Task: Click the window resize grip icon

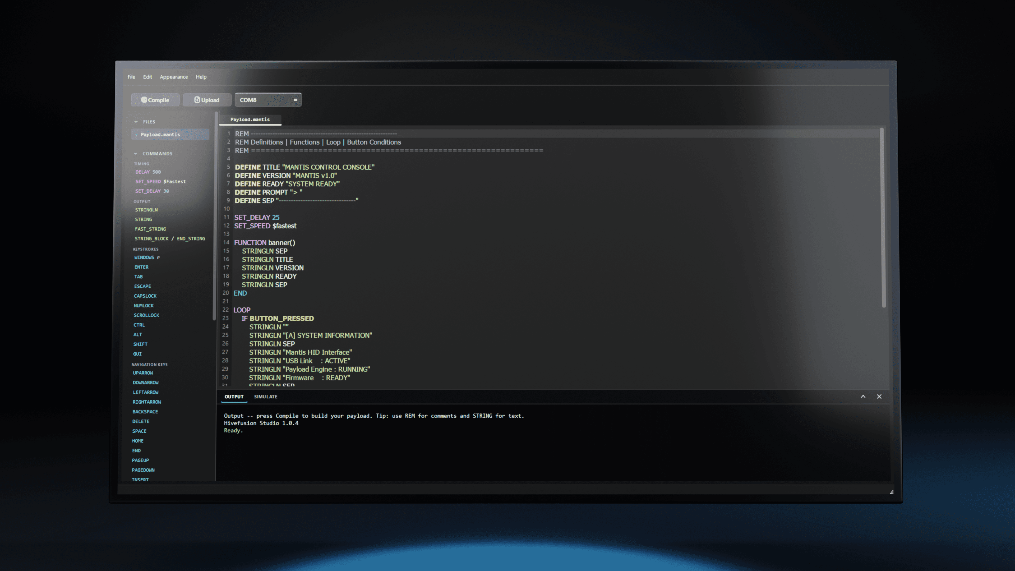Action: pos(891,492)
